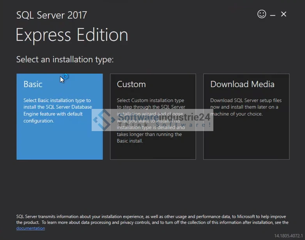
Task: Click the Download Media tile's description text
Action: click(x=246, y=107)
